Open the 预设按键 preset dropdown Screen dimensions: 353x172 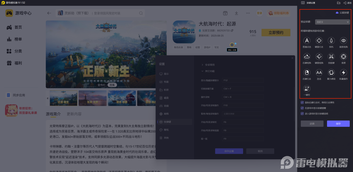[x=332, y=22]
